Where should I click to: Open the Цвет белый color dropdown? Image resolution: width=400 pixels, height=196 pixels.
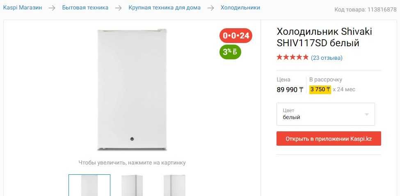(x=326, y=114)
